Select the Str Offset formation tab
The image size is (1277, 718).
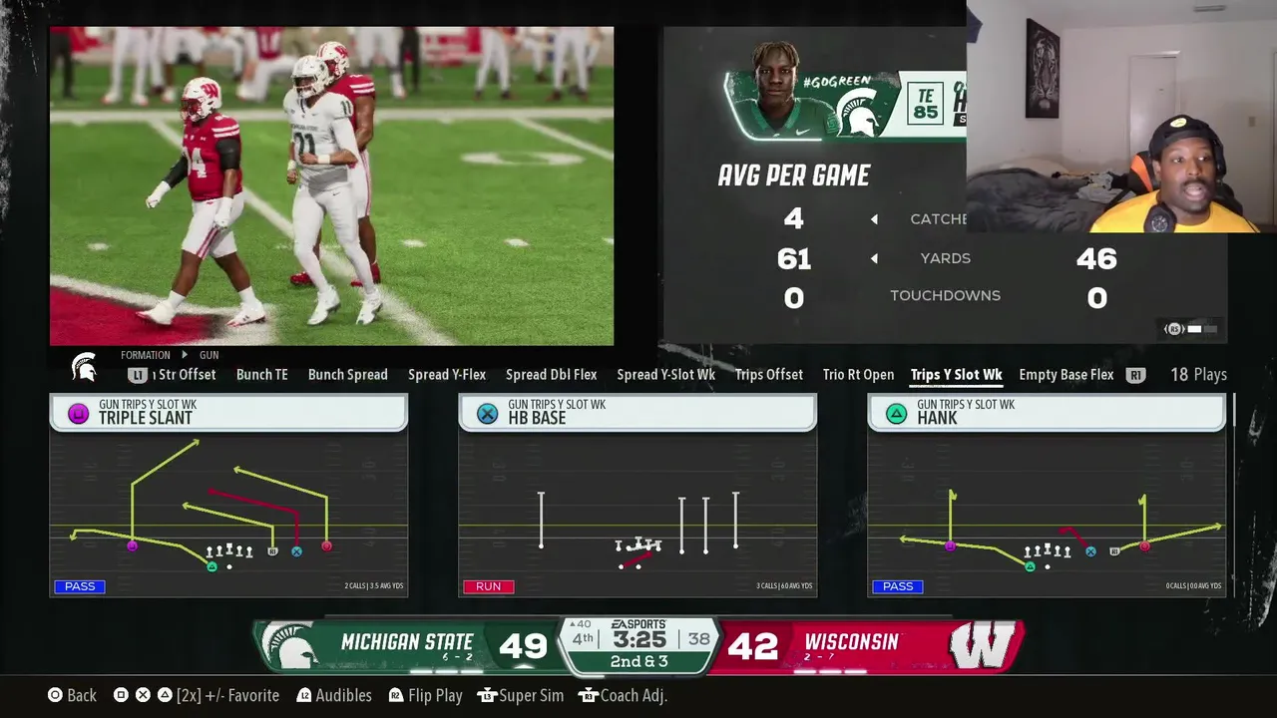(x=187, y=375)
